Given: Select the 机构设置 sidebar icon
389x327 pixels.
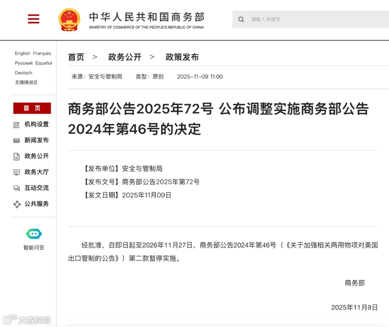Looking at the screenshot, I should coord(16,125).
